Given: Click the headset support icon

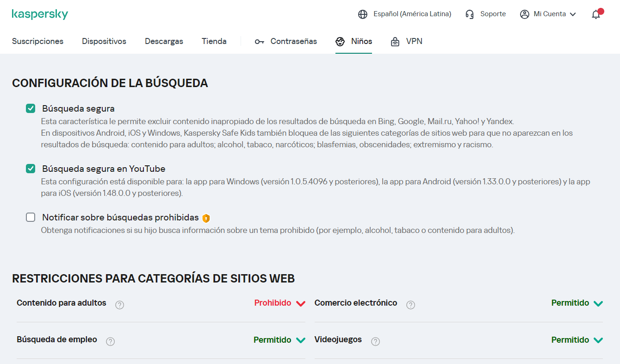Looking at the screenshot, I should coord(470,14).
